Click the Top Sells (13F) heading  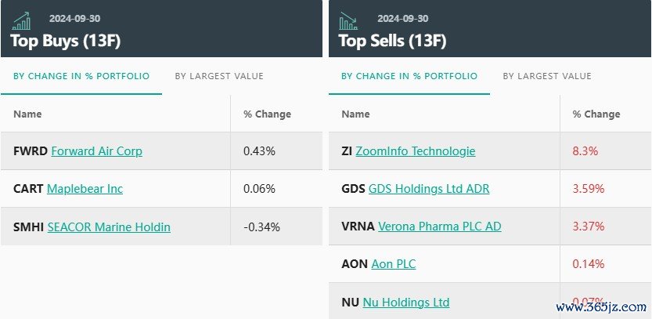click(392, 42)
